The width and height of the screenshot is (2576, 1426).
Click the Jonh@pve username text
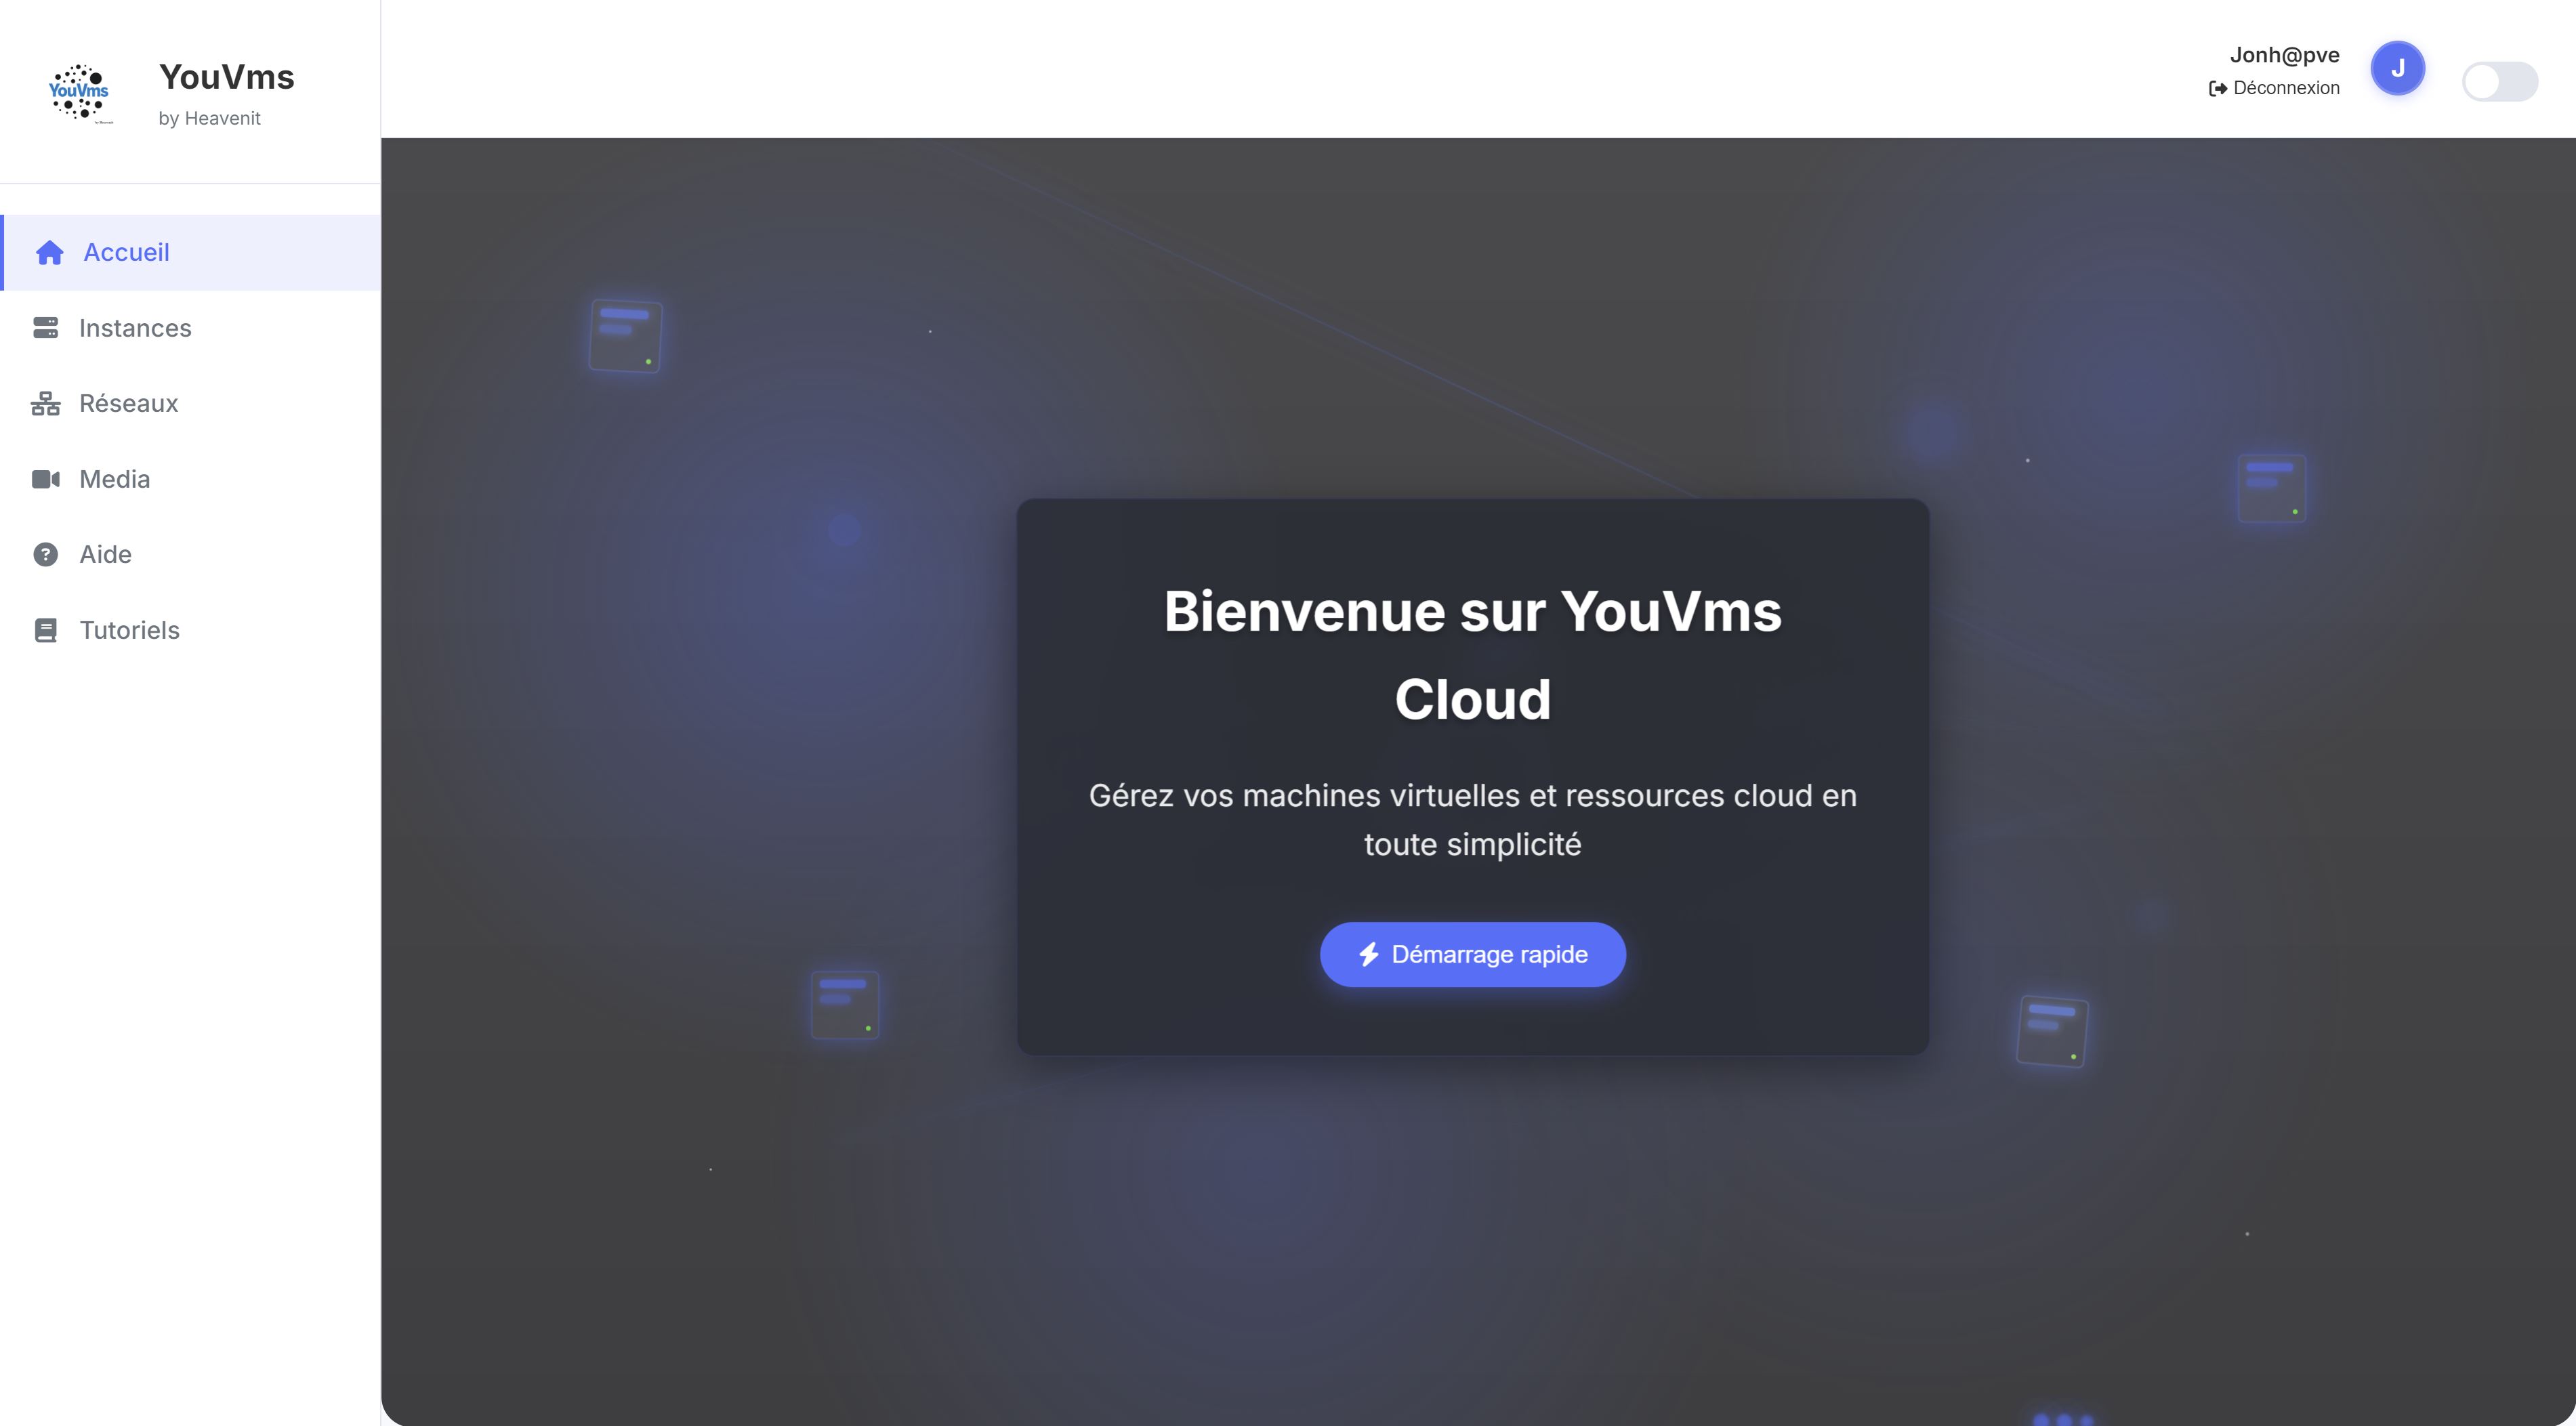tap(2284, 55)
